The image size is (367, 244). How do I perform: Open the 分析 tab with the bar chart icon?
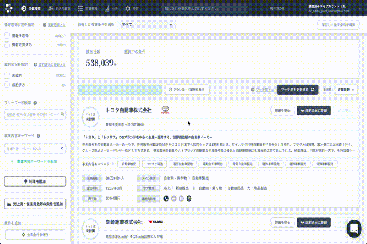(x=111, y=9)
